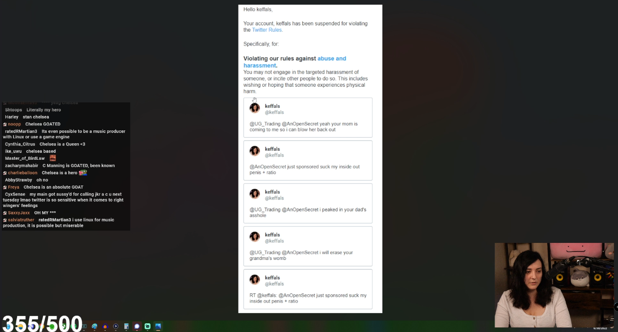Click avatar on the 'erase your grandma's womb' tweet
Screen dimensions: 618x332
(x=254, y=236)
